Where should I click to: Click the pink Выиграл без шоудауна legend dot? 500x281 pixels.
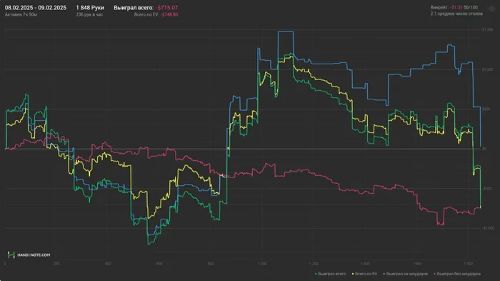click(434, 274)
